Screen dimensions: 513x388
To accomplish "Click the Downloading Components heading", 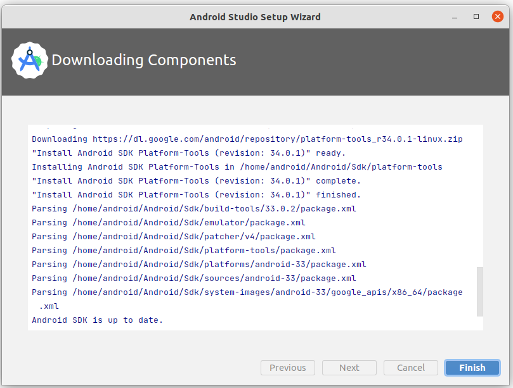I will point(144,61).
